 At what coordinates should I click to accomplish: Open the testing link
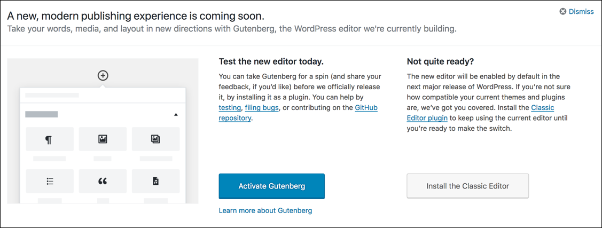(230, 108)
